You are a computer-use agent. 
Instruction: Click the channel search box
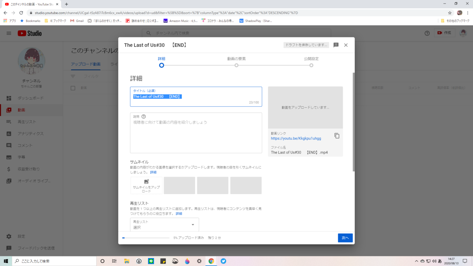tap(236, 33)
